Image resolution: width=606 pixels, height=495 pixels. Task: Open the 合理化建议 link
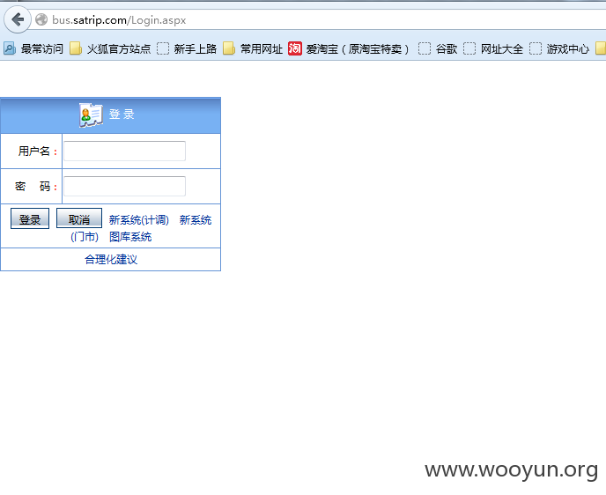click(x=111, y=259)
